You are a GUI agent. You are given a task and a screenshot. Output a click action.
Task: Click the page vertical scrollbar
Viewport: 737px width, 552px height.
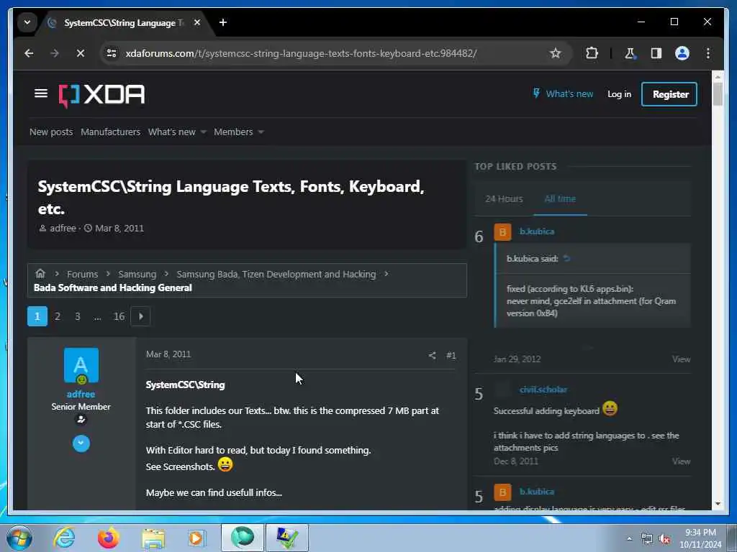click(718, 94)
